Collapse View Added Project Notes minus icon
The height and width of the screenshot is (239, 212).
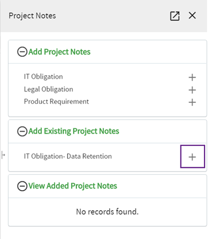pyautogui.click(x=22, y=186)
